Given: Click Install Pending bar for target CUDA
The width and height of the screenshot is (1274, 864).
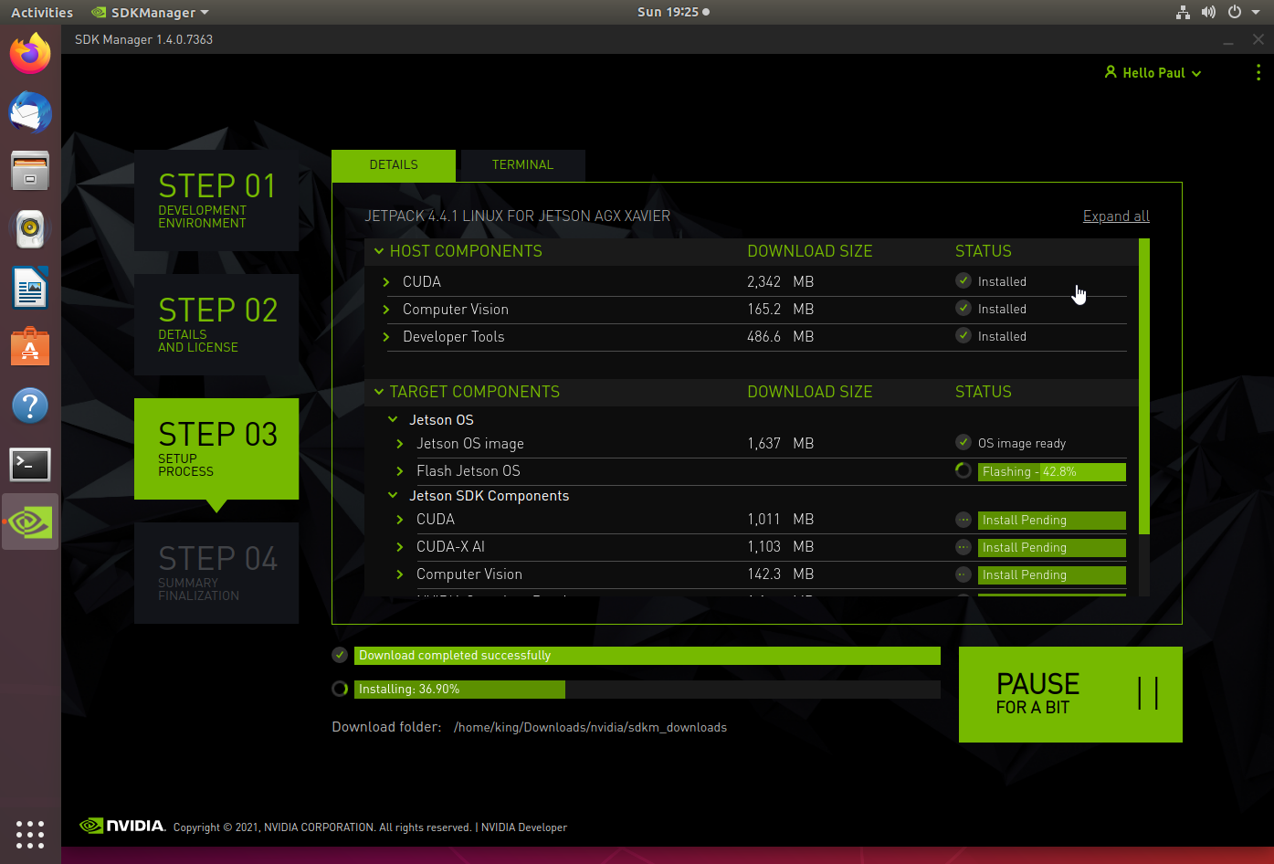Looking at the screenshot, I should pos(1052,521).
